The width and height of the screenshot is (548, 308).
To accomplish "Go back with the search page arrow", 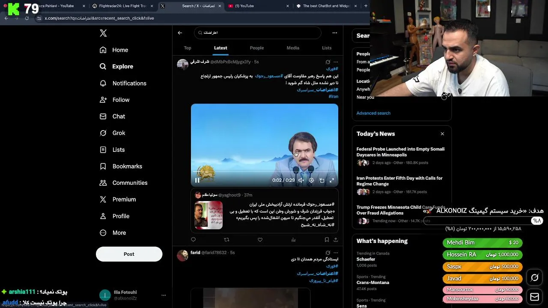I will pyautogui.click(x=180, y=33).
